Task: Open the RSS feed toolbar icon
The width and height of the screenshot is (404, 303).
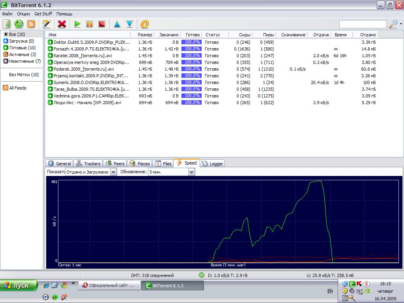Action: coord(31,24)
